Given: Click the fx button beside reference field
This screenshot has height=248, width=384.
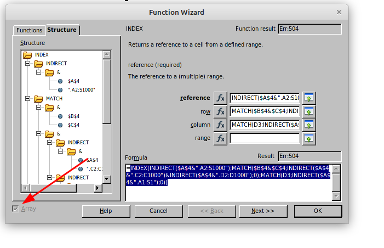Looking at the screenshot, I should [220, 98].
